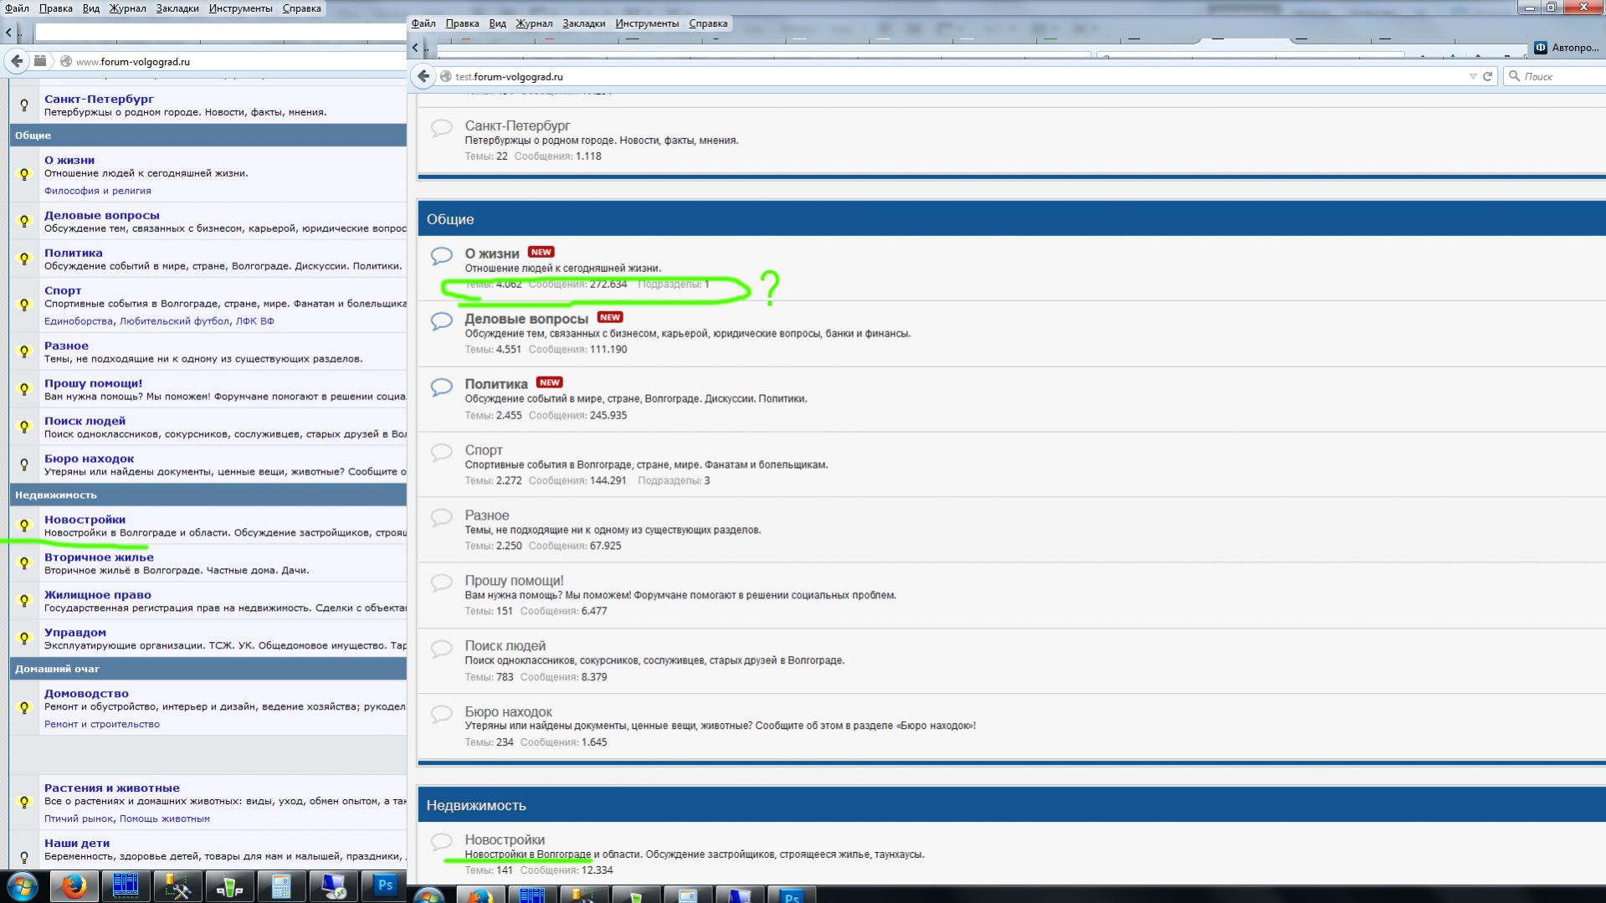This screenshot has width=1606, height=903.
Task: Click the reload button in right browser
Action: pos(1487,76)
